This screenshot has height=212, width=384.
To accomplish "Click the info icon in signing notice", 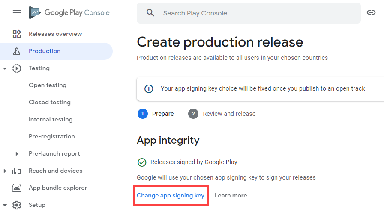I will pos(149,88).
